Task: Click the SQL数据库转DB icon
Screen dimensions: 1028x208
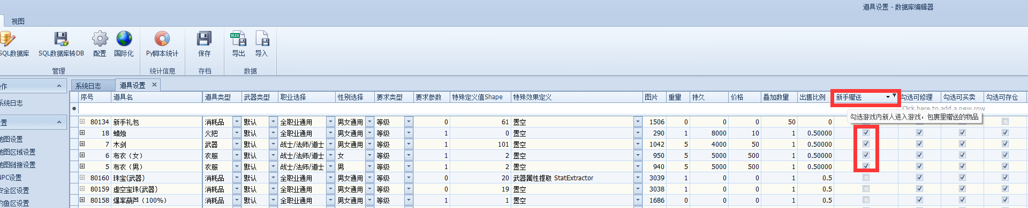Action: tap(61, 43)
